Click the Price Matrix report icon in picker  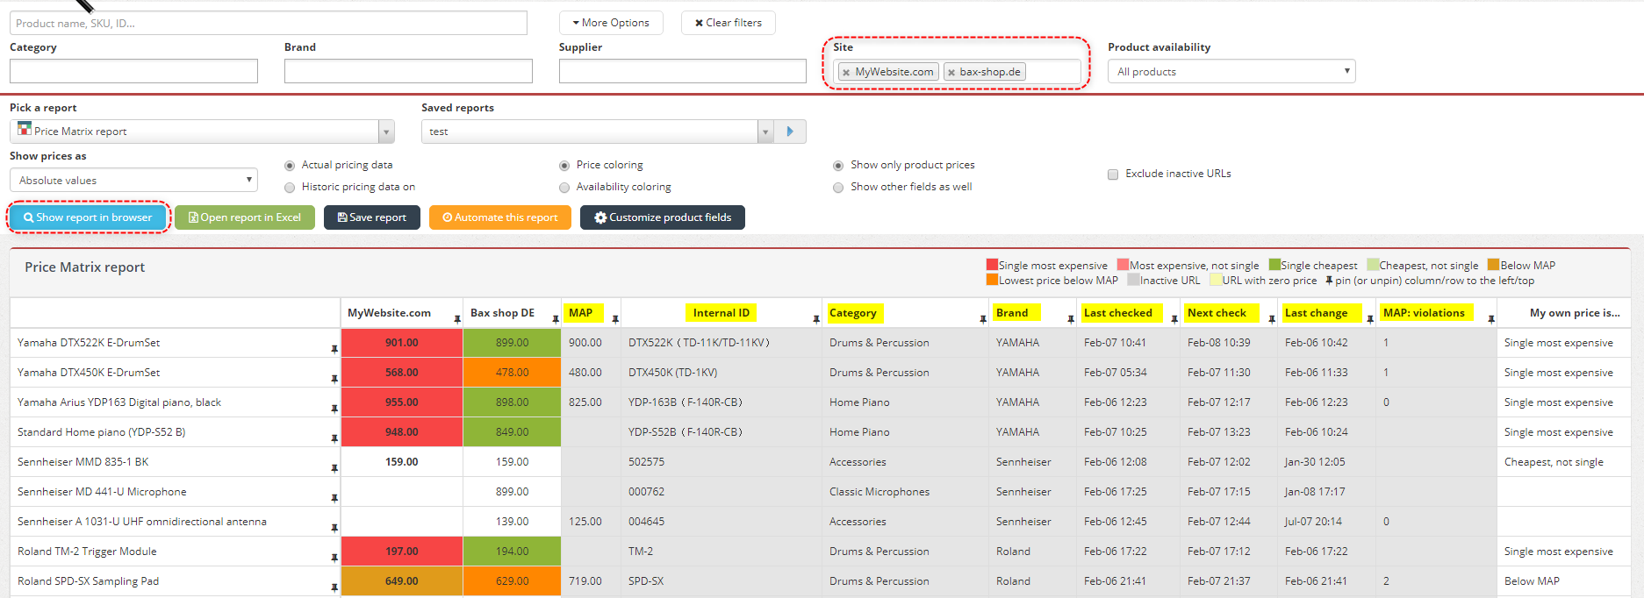point(25,129)
